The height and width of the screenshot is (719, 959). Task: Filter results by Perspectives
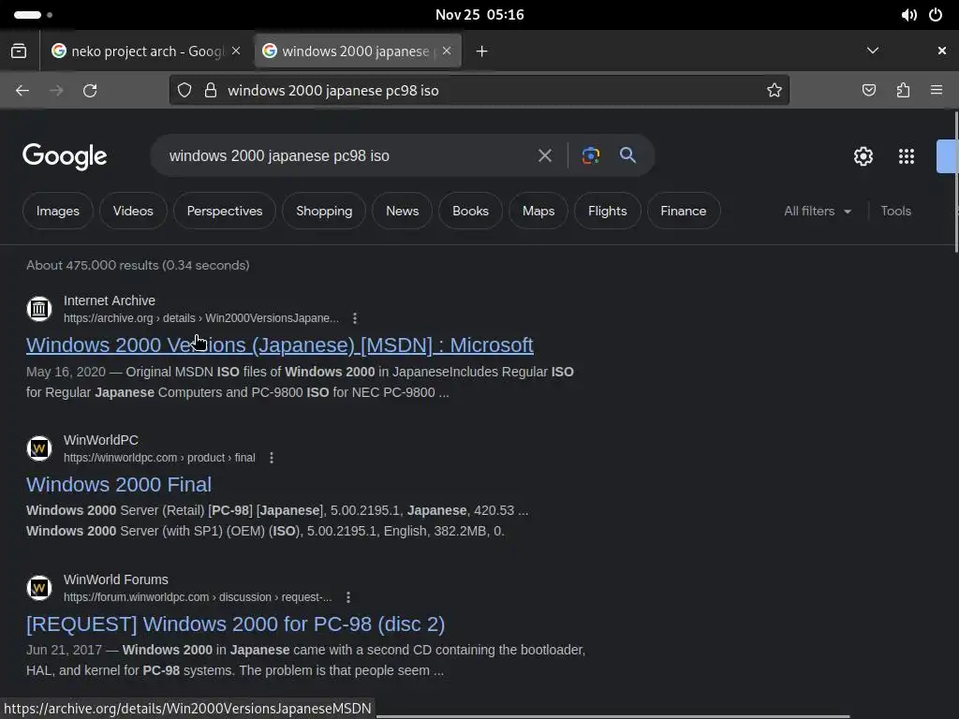click(x=225, y=211)
